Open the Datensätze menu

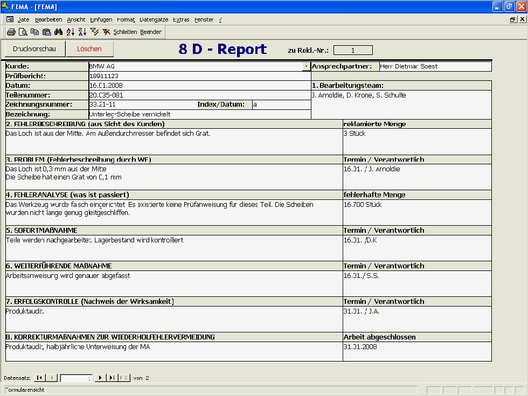(154, 19)
